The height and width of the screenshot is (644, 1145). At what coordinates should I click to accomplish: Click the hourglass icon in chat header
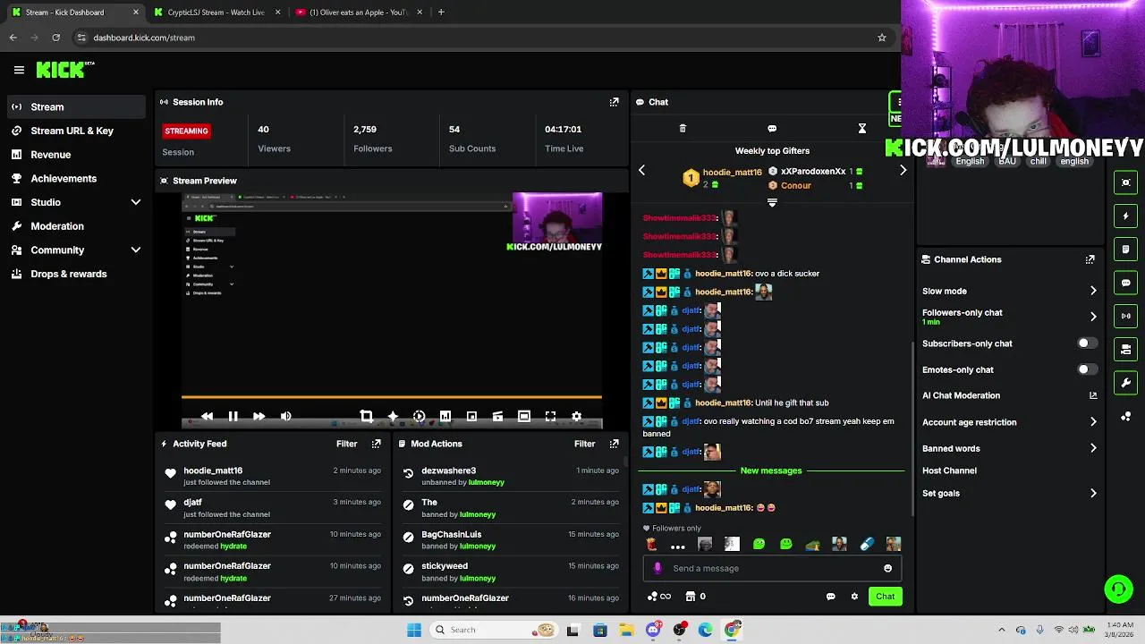pos(861,129)
